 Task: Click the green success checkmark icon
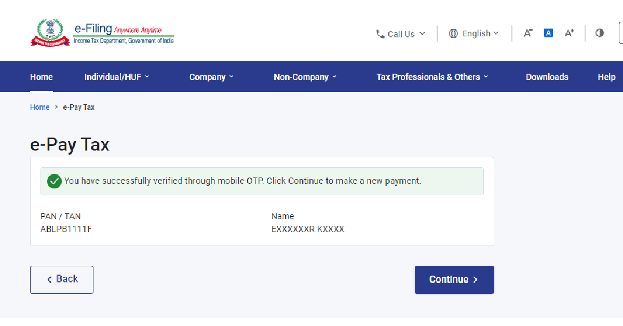(54, 181)
